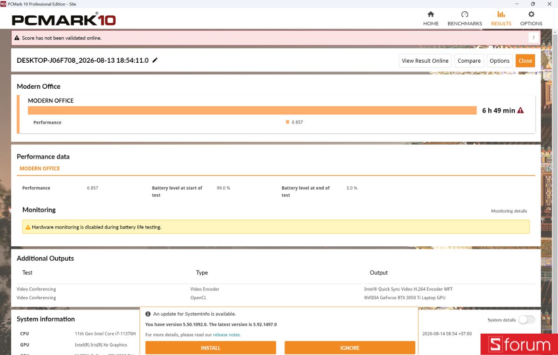
Task: Click the Performance score 6 857 value
Action: coord(93,188)
